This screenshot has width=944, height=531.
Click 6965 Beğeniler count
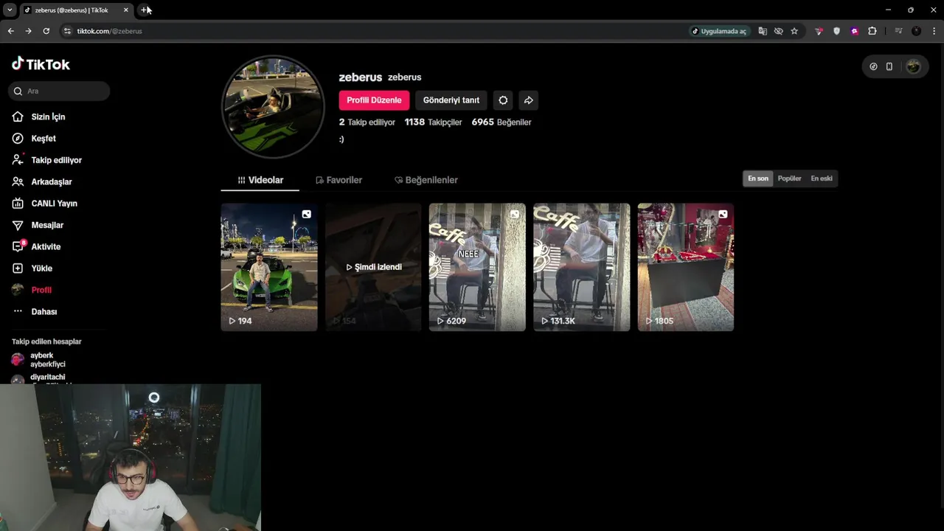pos(502,122)
